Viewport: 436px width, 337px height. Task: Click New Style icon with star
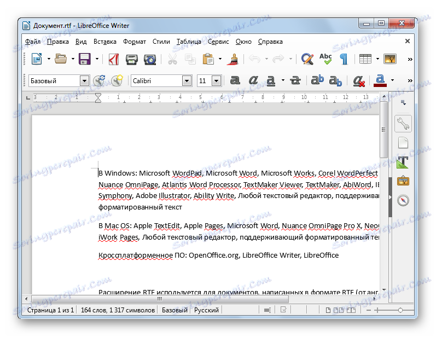coord(117,80)
